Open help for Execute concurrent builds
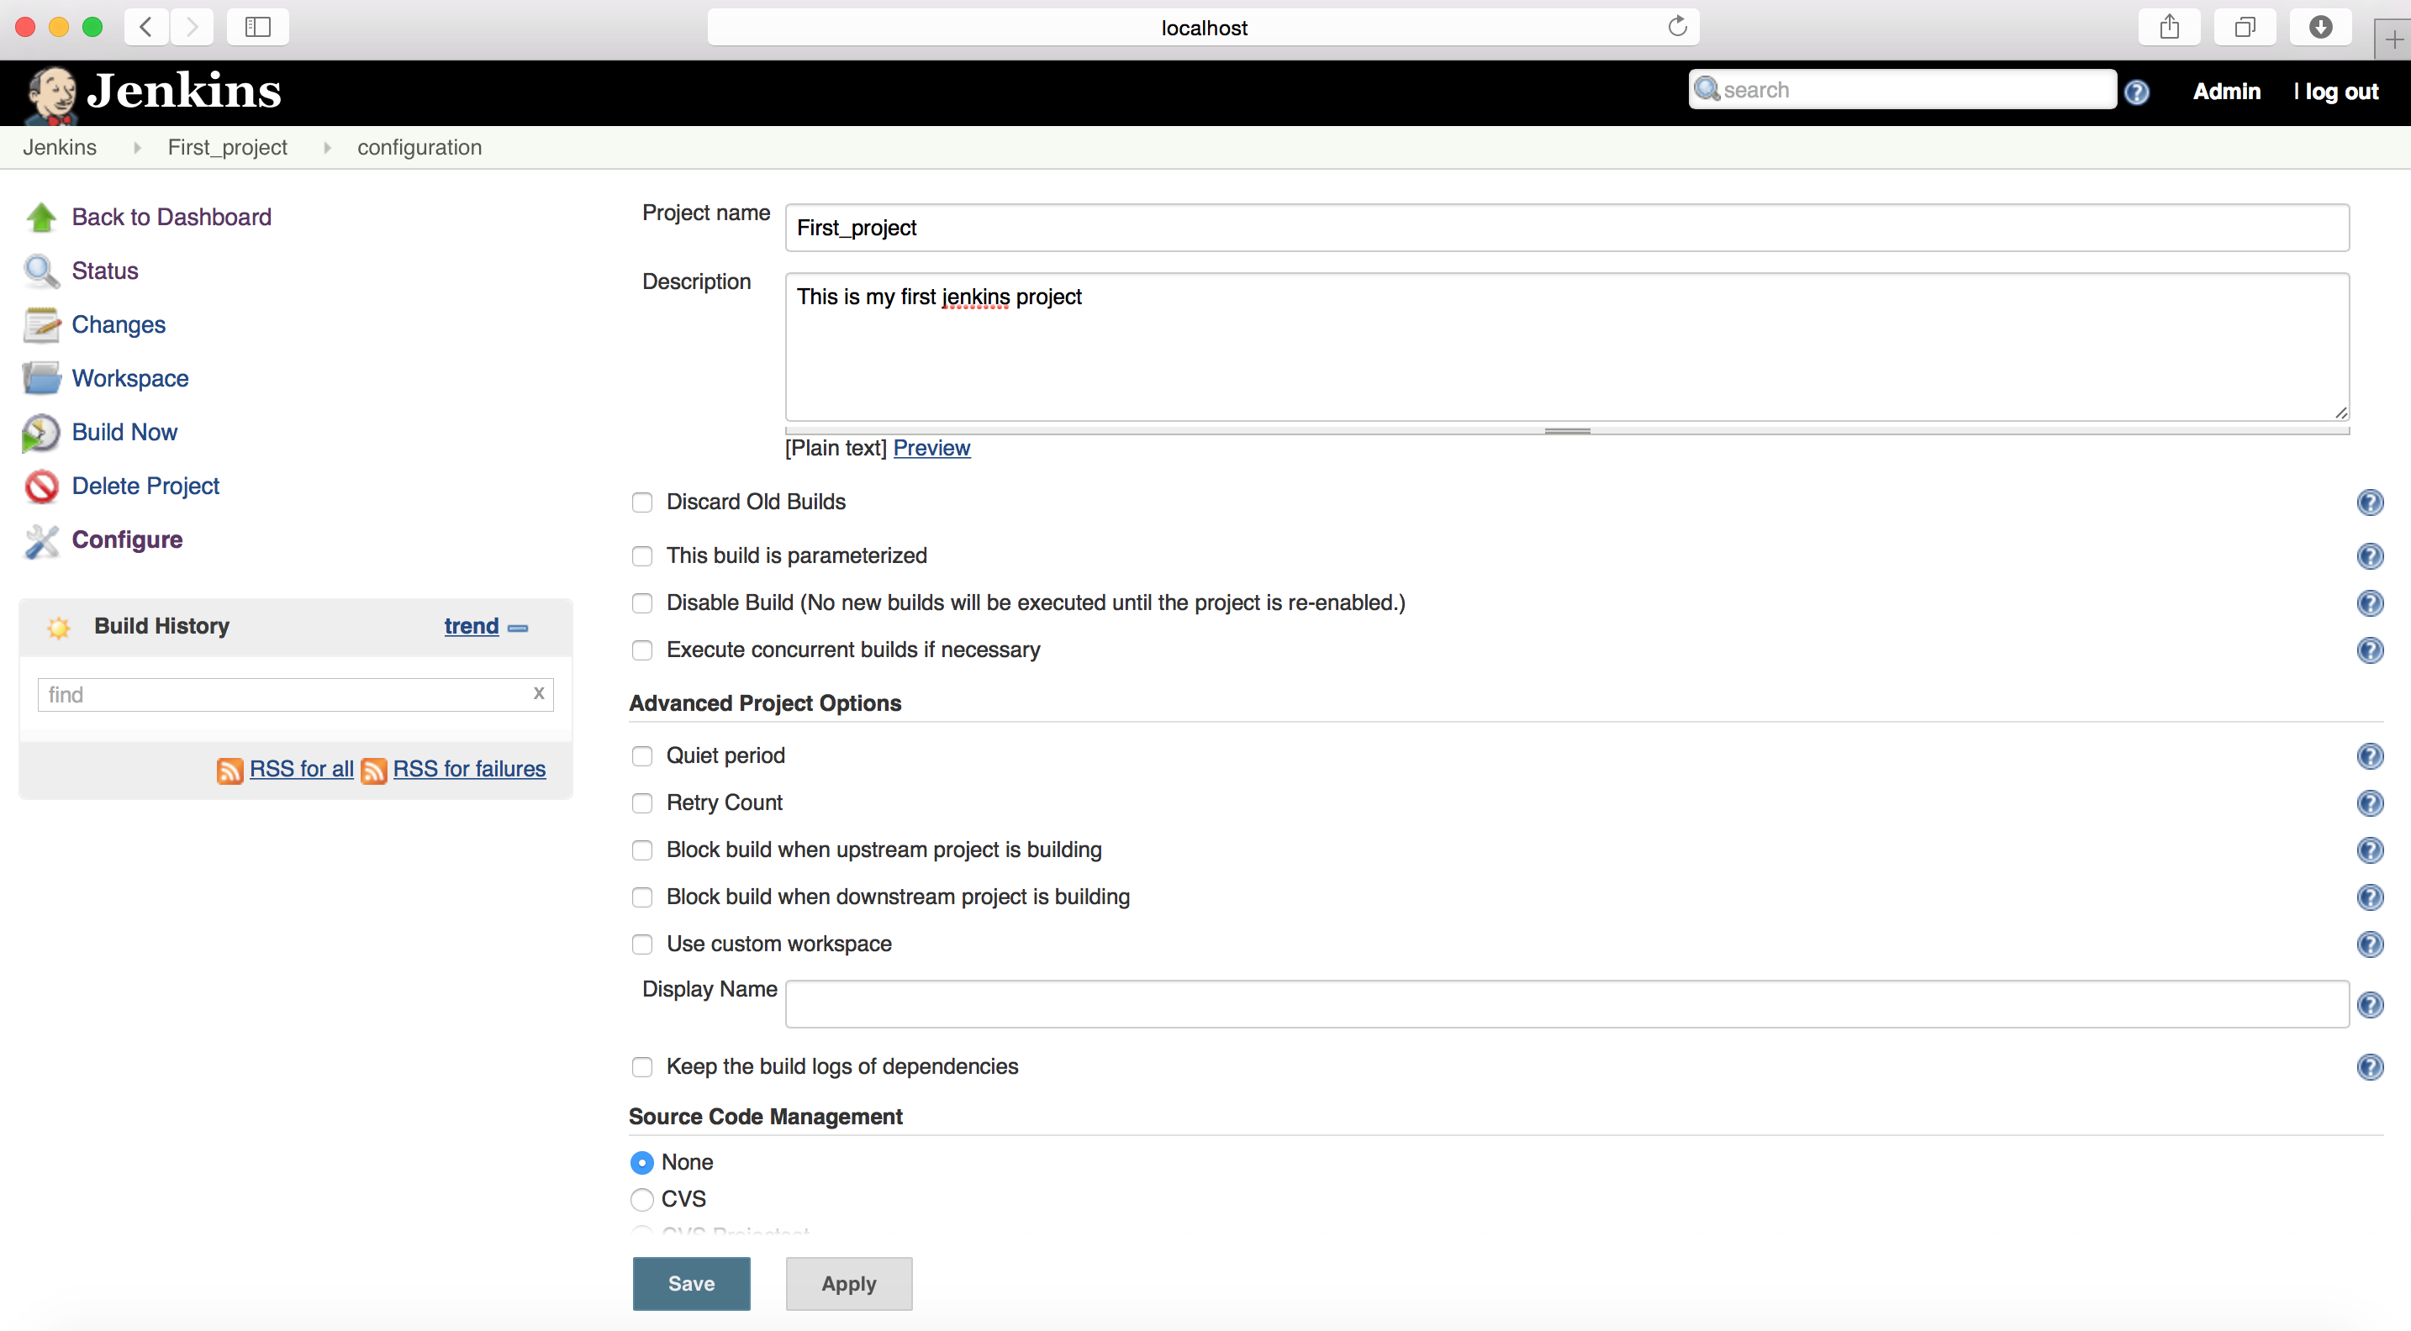Screen dimensions: 2411x1331 (x=2369, y=650)
